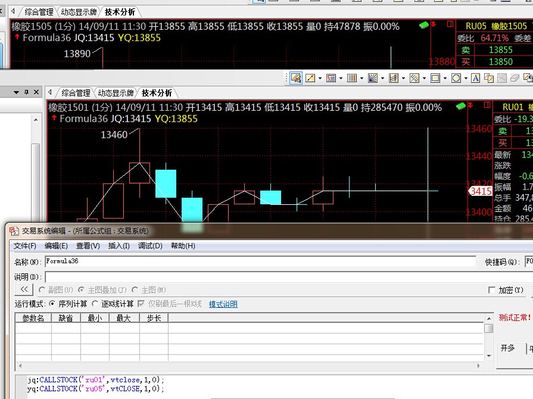Expand the fan lines tool dropdown
Image resolution: width=533 pixels, height=399 pixels.
tap(382, 79)
